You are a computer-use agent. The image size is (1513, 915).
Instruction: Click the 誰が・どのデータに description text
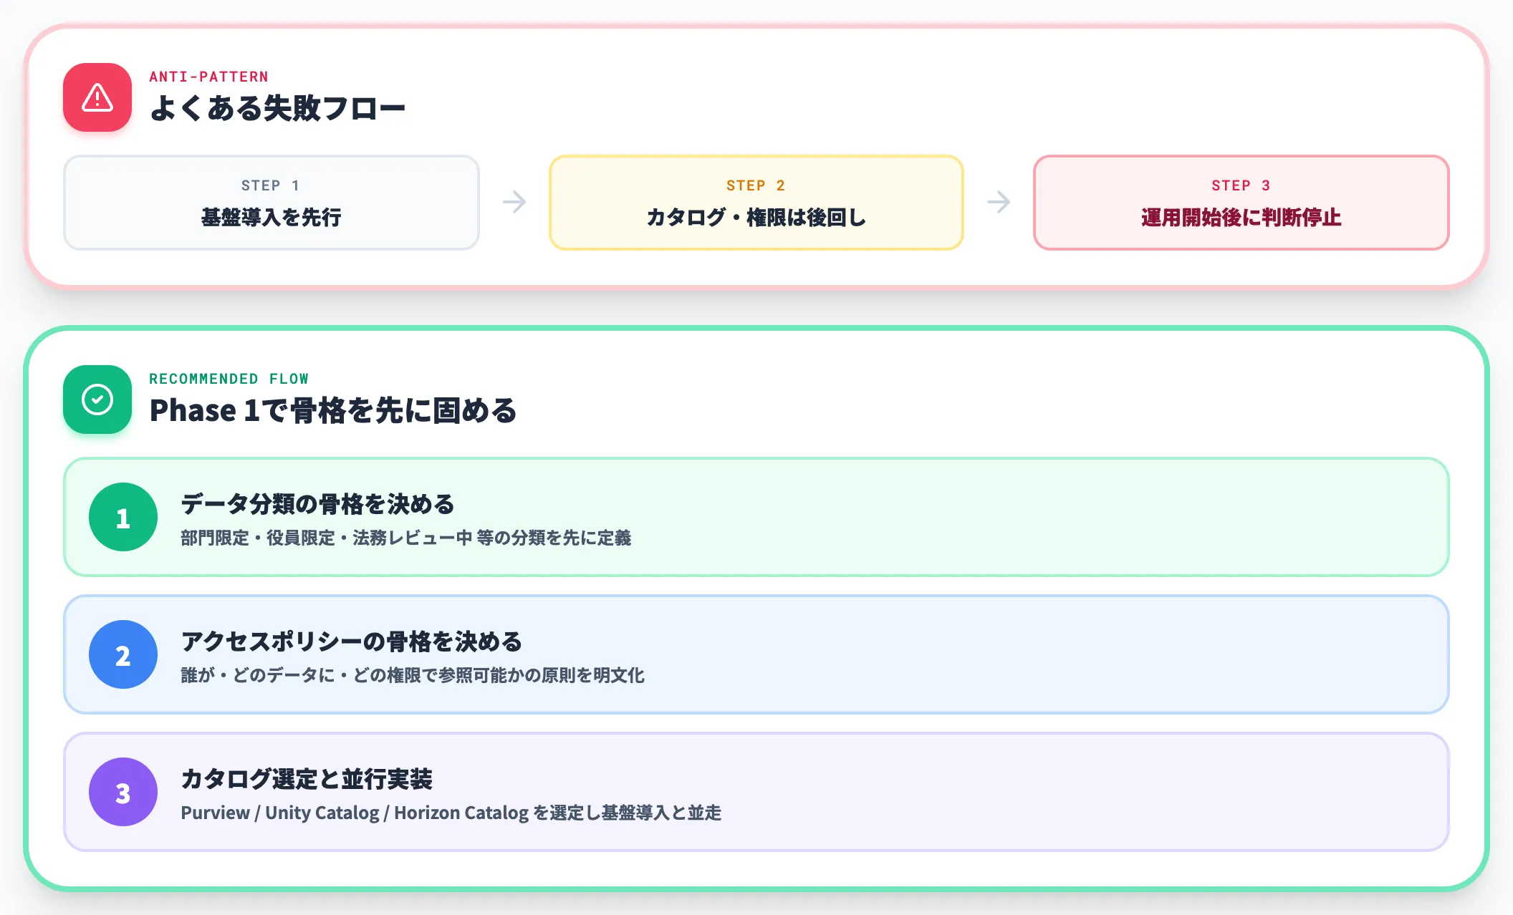pos(413,675)
